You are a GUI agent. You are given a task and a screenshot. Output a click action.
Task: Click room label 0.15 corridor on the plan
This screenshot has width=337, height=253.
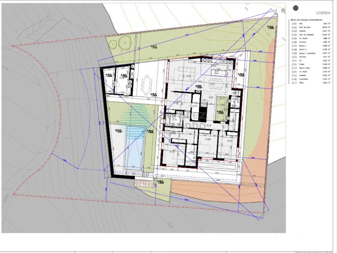click(x=209, y=125)
